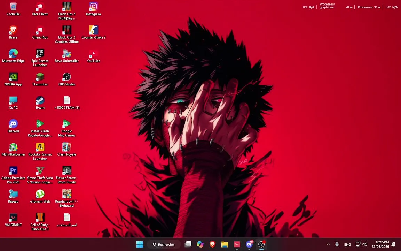This screenshot has width=401, height=251.
Task: Select the Discord desktop icon
Action: point(13,126)
